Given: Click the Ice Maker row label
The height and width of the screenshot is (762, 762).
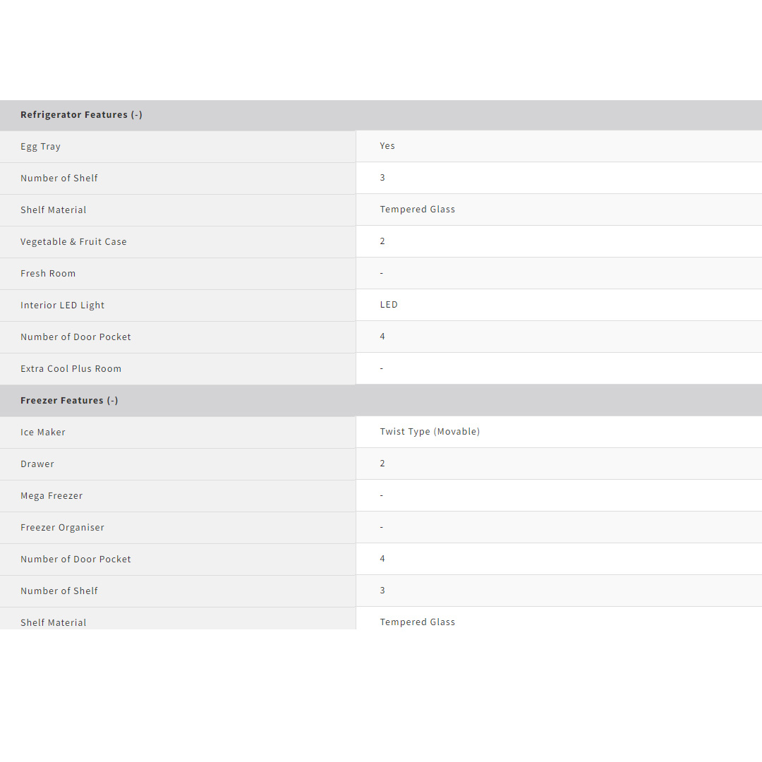Looking at the screenshot, I should 43,433.
